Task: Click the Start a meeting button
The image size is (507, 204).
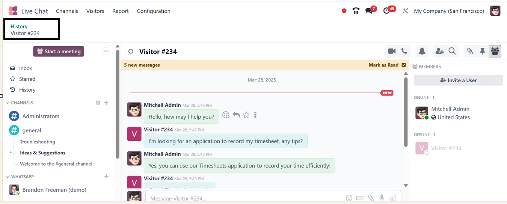Action: (x=59, y=51)
